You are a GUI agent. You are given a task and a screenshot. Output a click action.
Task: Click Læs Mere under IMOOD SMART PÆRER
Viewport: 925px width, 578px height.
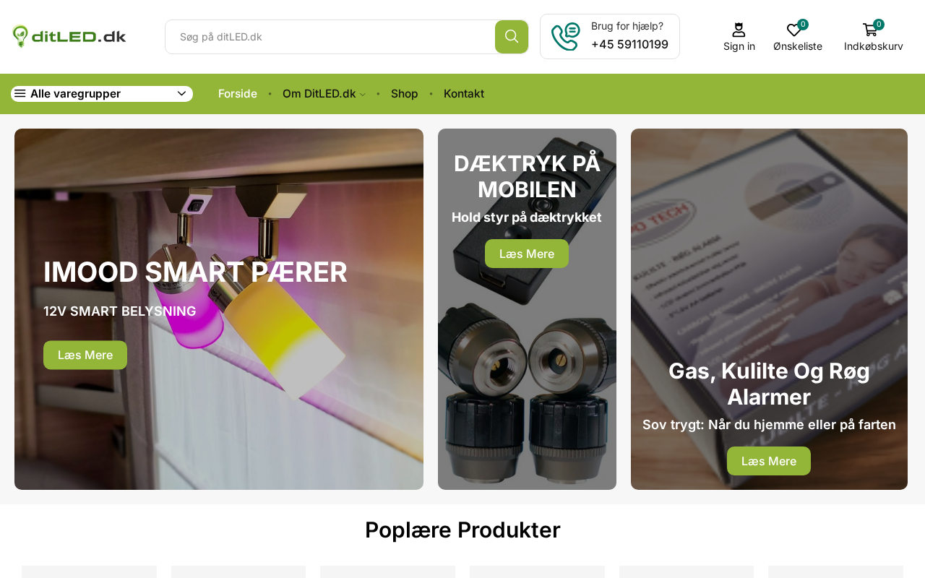[85, 355]
